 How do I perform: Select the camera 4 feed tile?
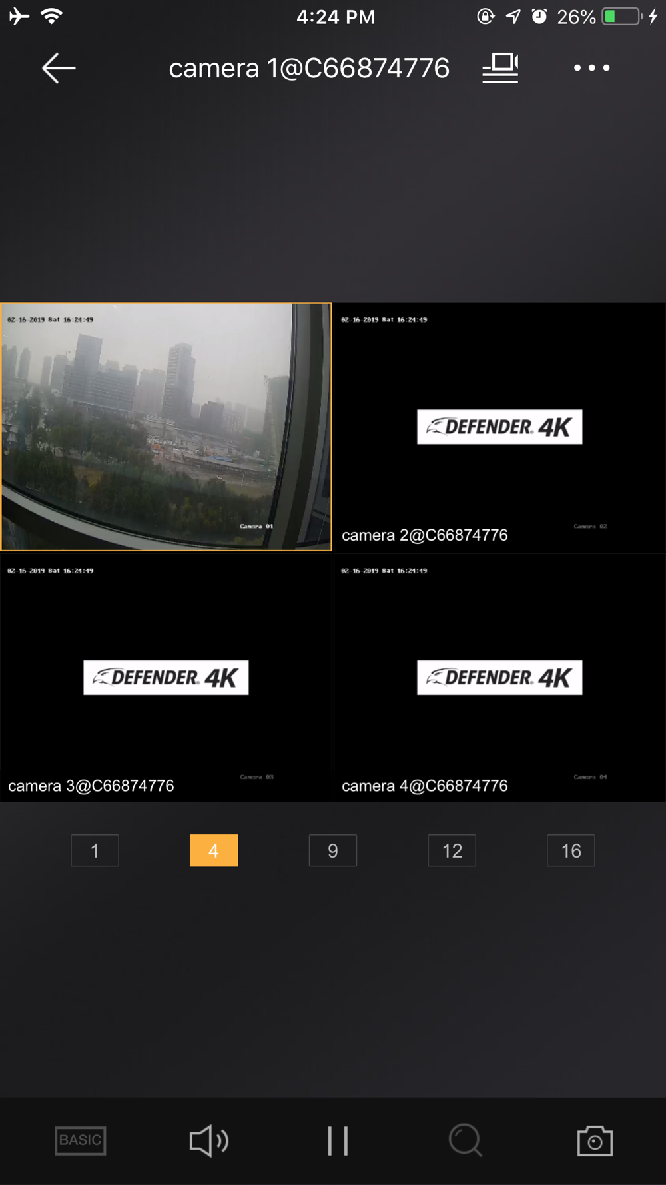(x=499, y=677)
